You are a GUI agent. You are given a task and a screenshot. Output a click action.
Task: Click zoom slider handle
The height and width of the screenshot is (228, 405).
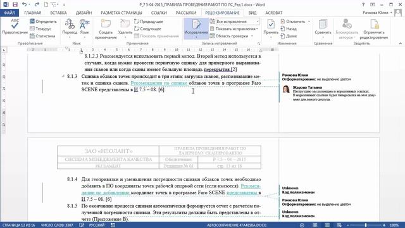tap(366, 225)
